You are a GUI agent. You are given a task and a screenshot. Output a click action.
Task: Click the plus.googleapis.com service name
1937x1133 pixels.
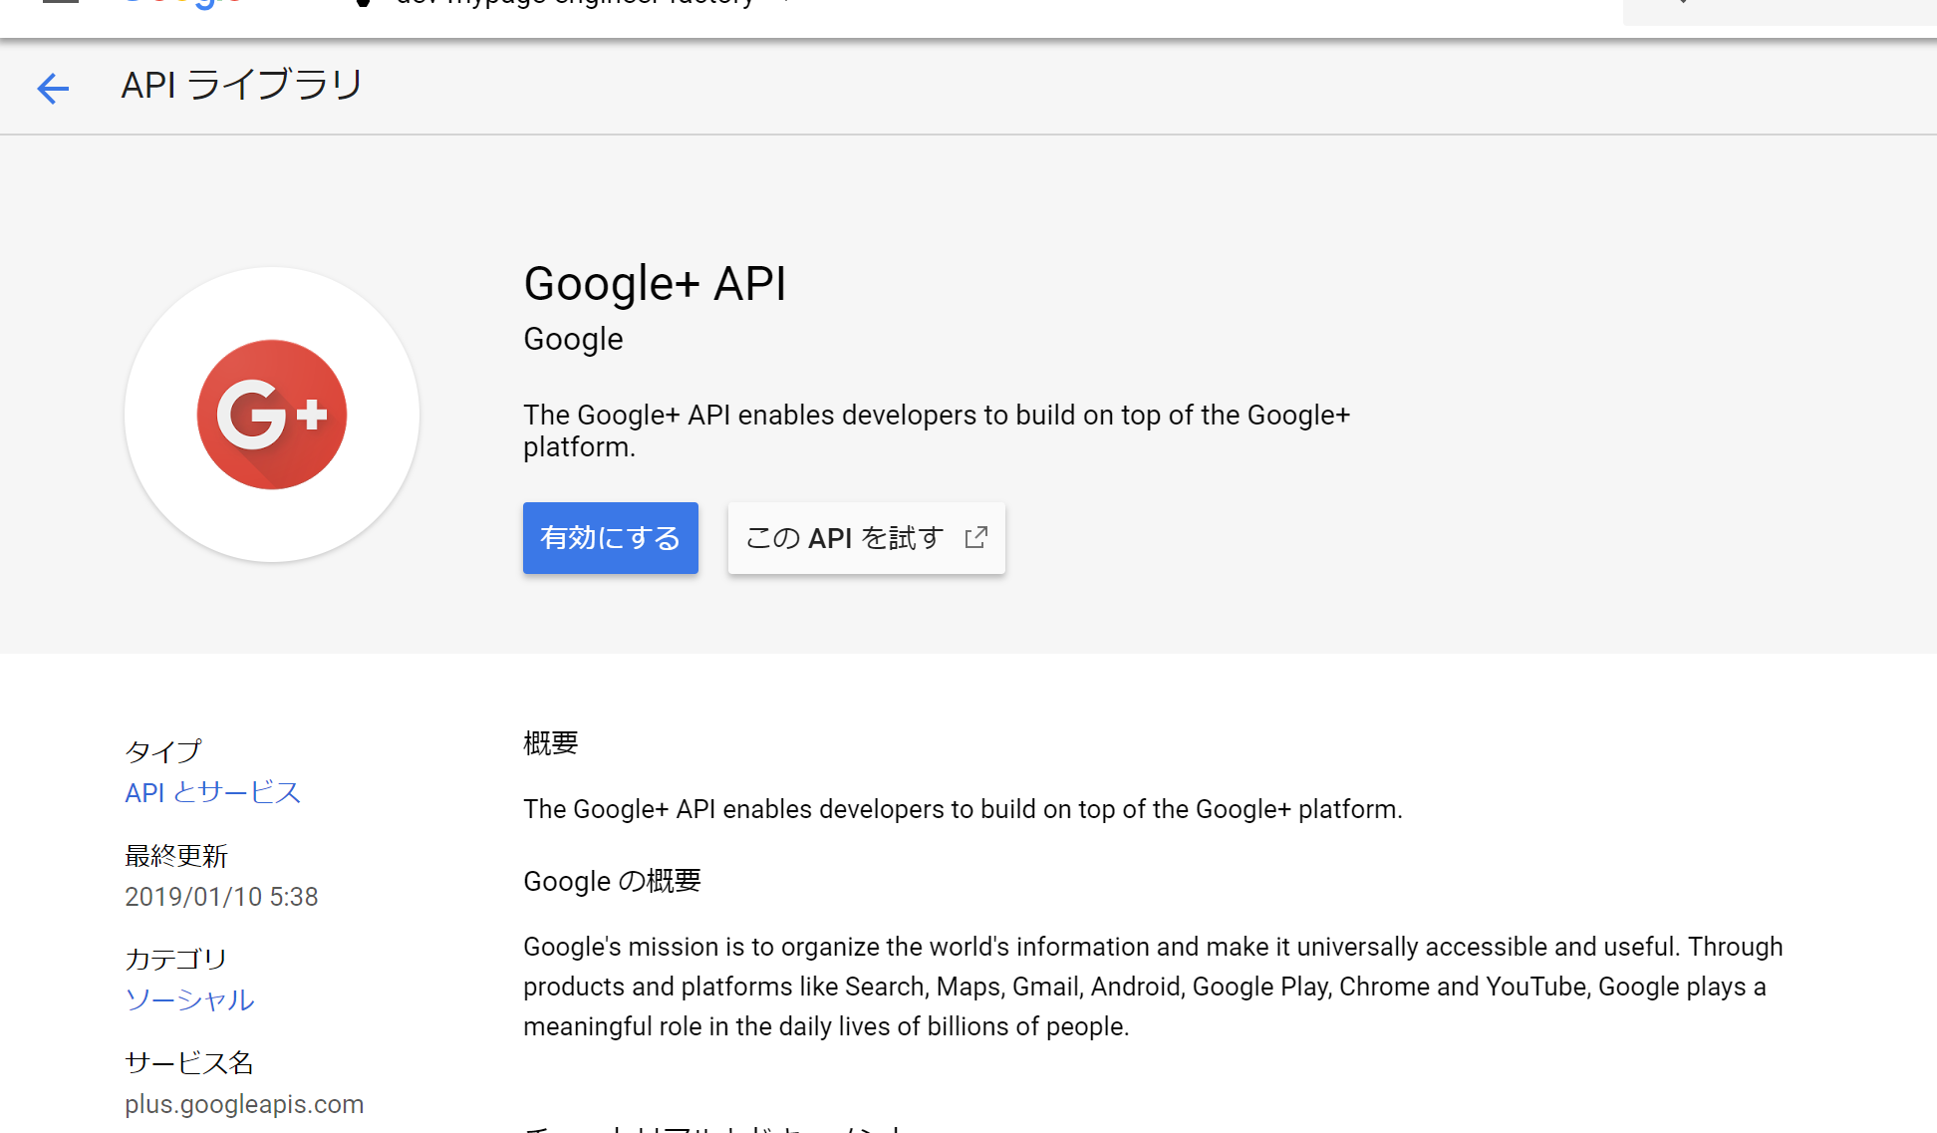244,1103
